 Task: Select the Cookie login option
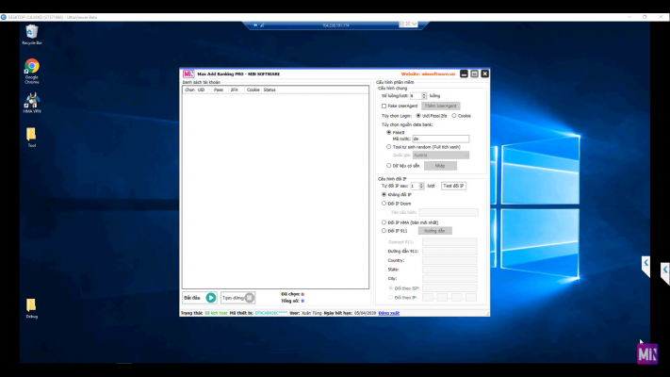pos(454,116)
